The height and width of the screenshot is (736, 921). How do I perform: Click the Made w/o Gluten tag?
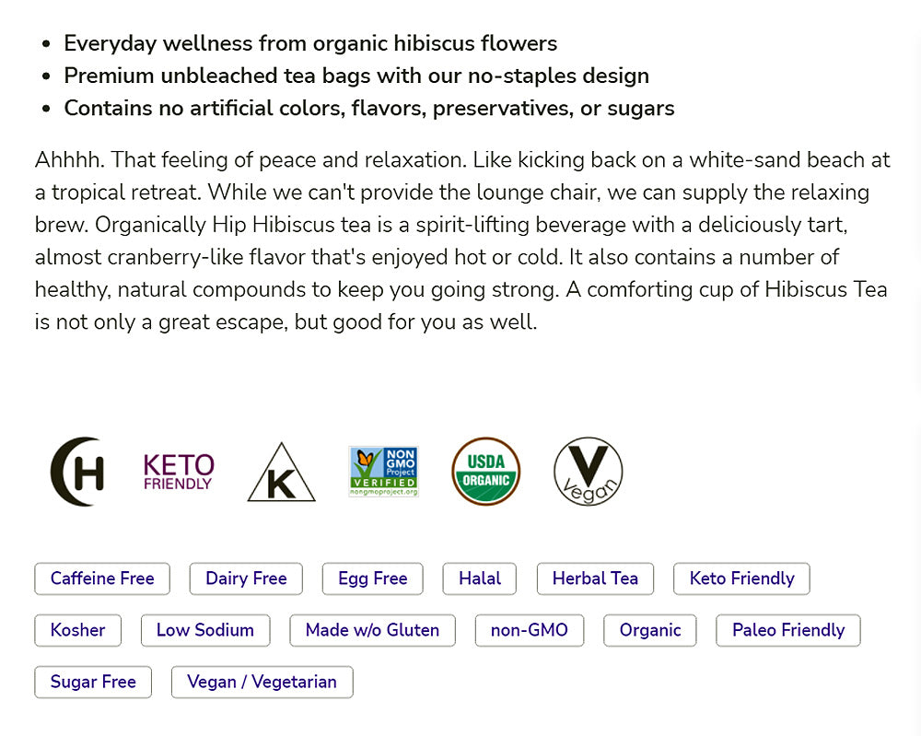[372, 630]
